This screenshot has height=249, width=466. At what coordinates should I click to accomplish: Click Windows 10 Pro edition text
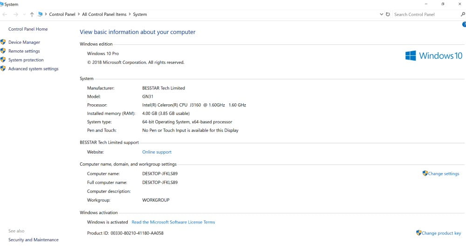tap(103, 54)
